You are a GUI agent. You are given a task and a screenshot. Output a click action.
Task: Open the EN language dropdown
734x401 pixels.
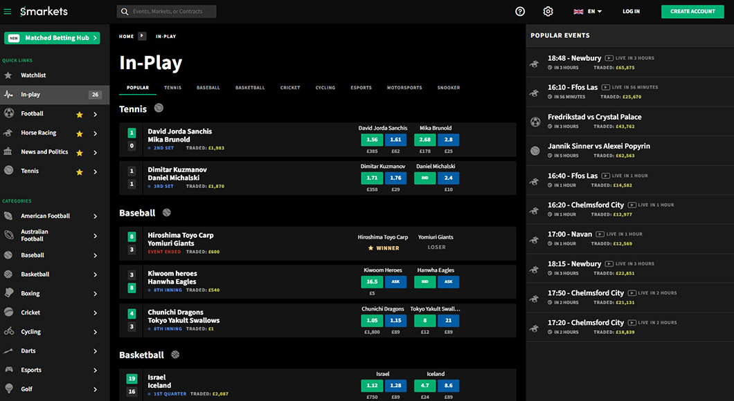[x=588, y=12]
